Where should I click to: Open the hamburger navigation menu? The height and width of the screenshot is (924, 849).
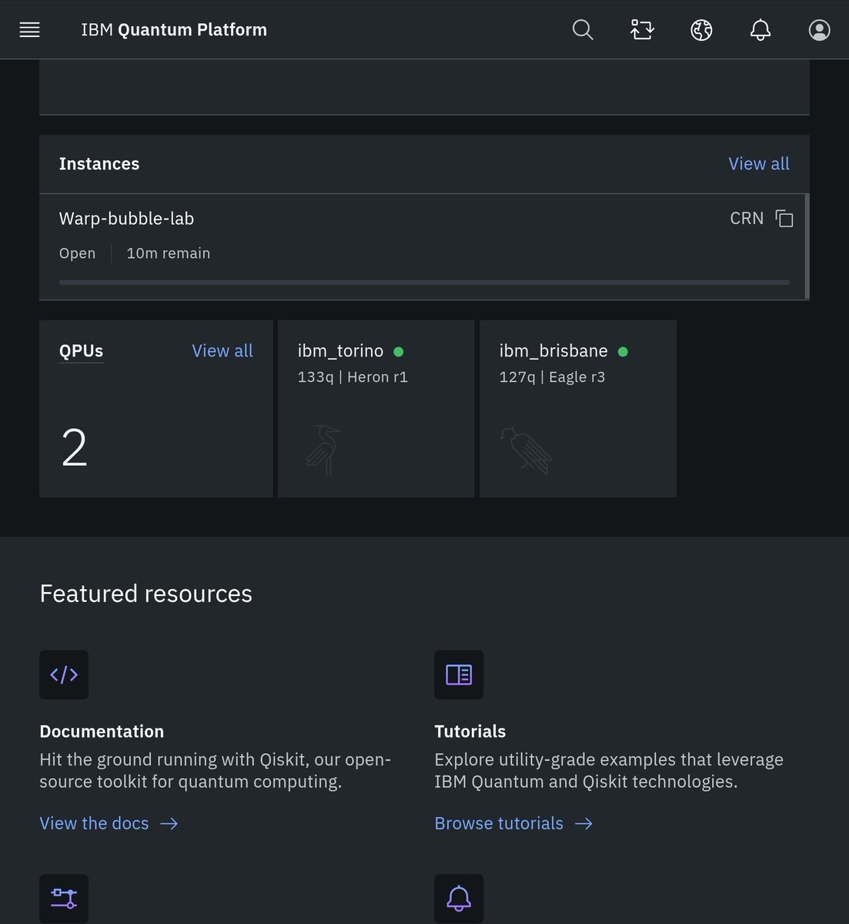pos(29,30)
